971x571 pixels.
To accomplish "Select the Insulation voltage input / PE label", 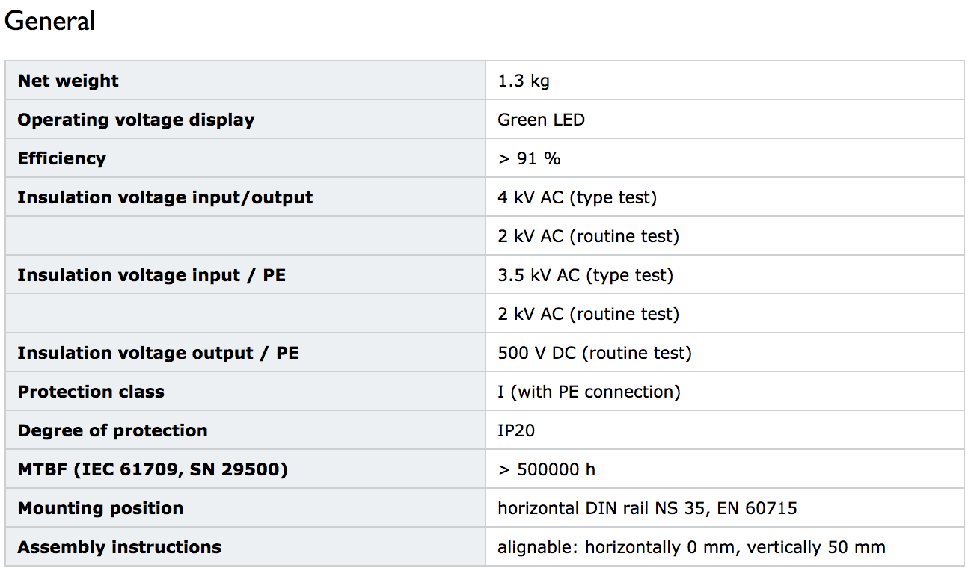I will click(151, 275).
